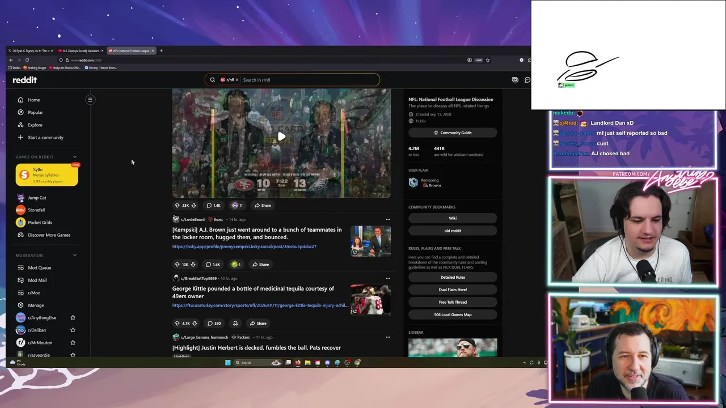This screenshot has height=408, width=726.
Task: Upvote the A.J. Brown post (10K)
Action: [x=177, y=264]
